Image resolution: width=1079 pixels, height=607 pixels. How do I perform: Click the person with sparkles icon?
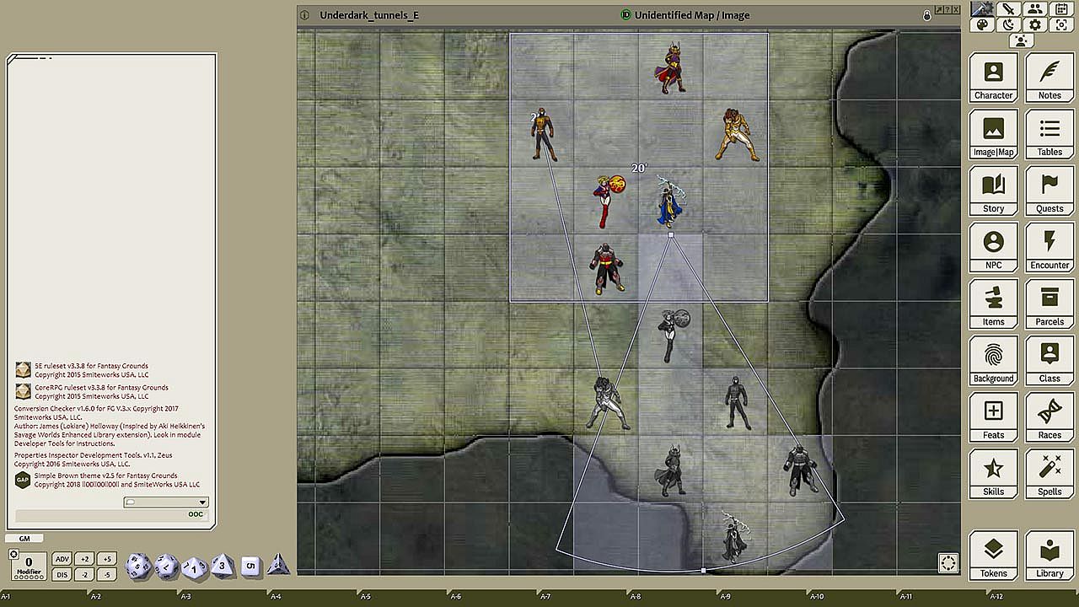click(x=1022, y=40)
